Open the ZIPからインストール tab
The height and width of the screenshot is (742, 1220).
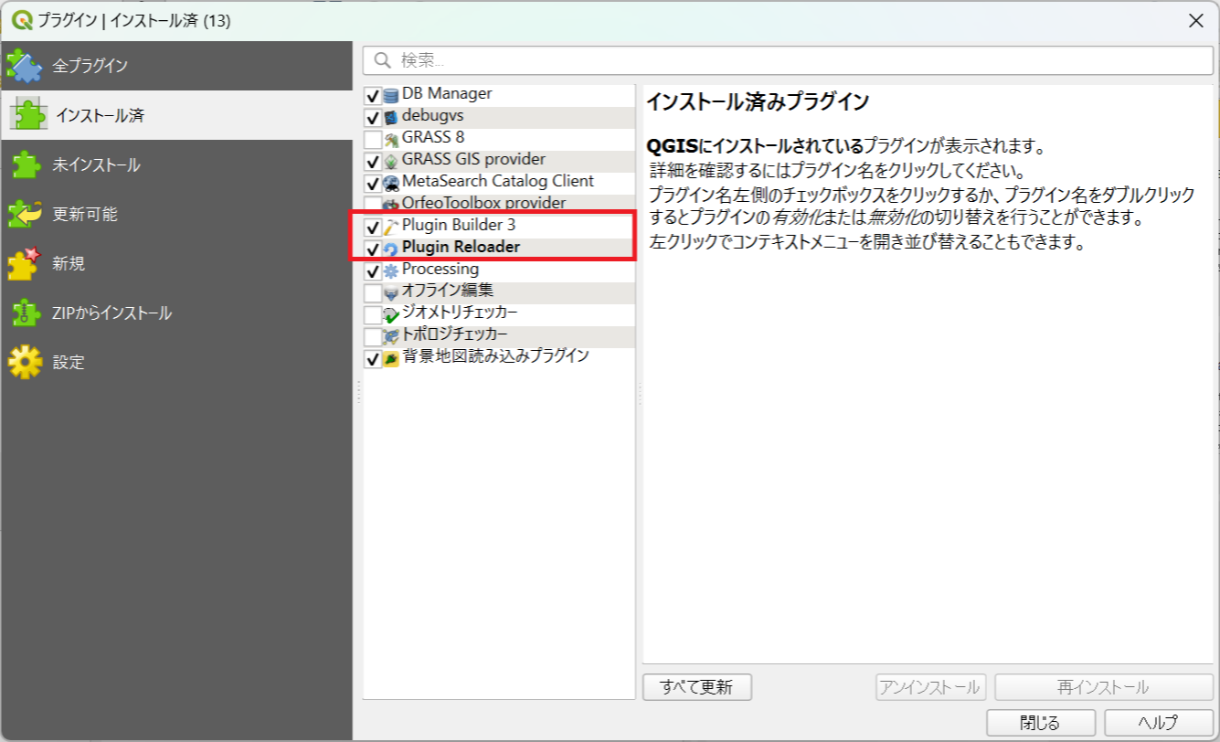[176, 313]
